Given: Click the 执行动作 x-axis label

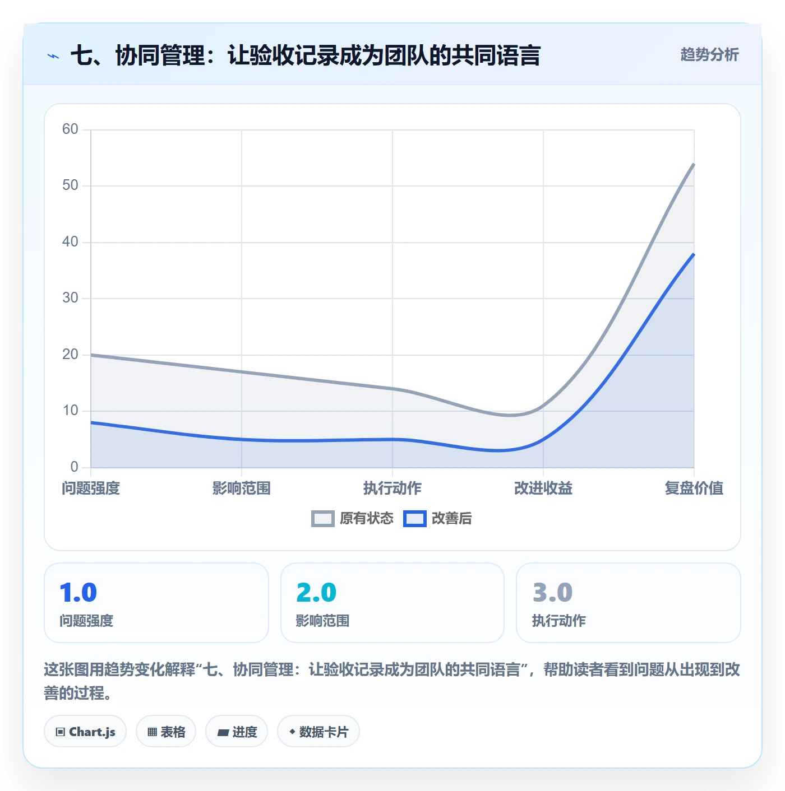Looking at the screenshot, I should tap(392, 488).
